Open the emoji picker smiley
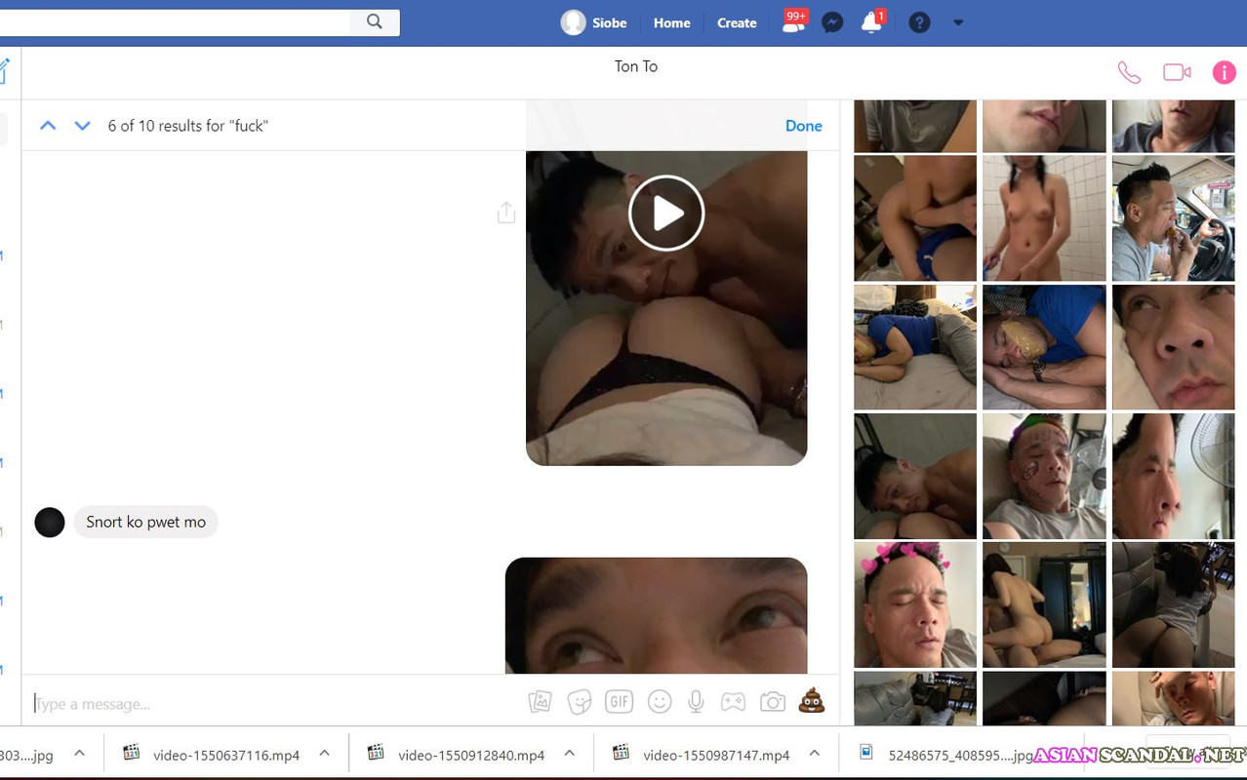1247x780 pixels. coord(660,702)
